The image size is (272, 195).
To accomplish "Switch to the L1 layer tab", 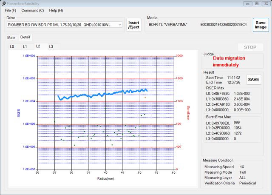I will pos(25,46).
